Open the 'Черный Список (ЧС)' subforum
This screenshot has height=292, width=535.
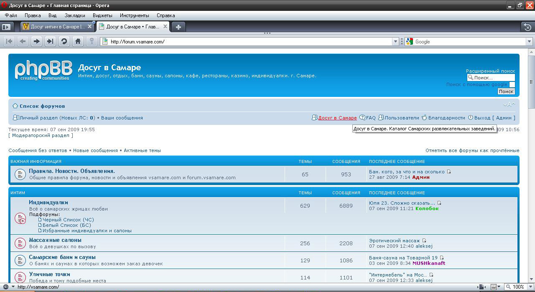[68, 220]
